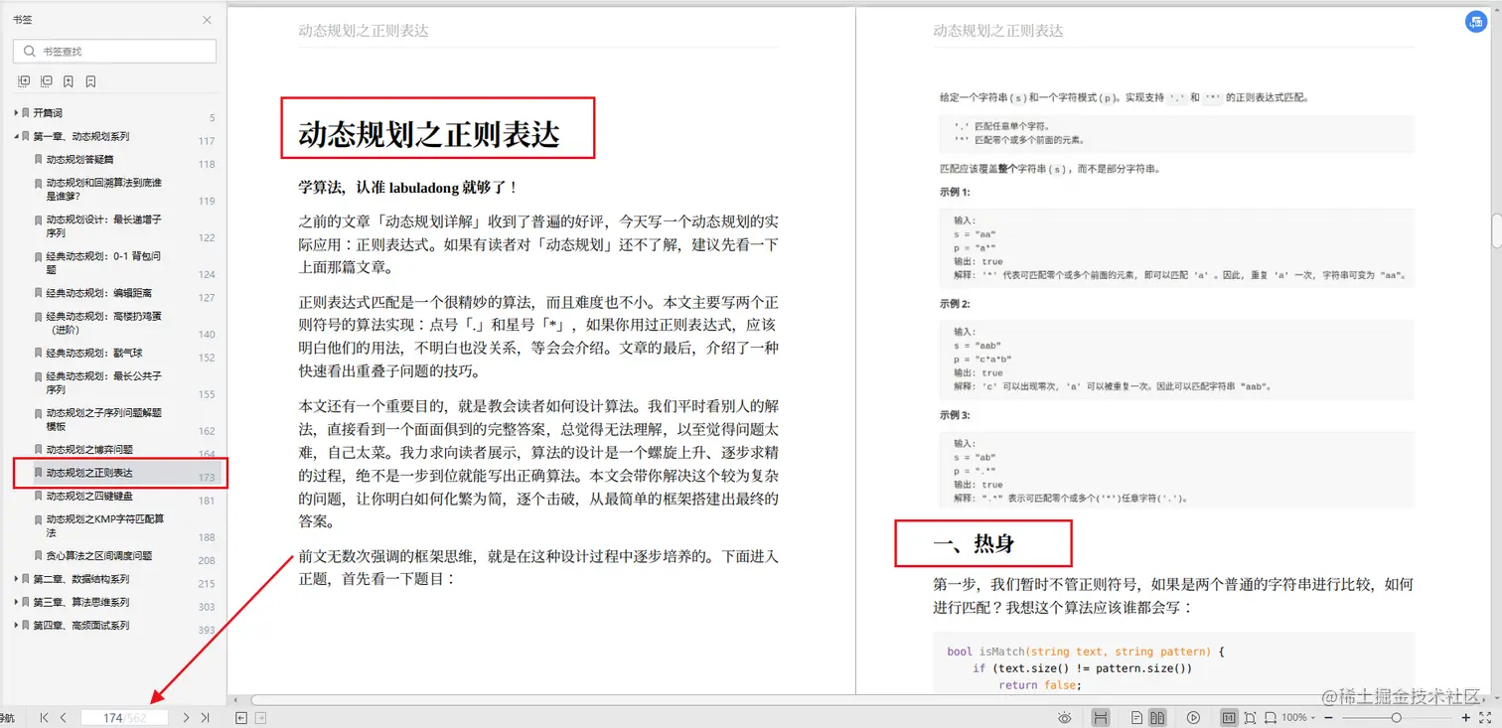Go to the next page
This screenshot has height=728, width=1502.
[185, 717]
